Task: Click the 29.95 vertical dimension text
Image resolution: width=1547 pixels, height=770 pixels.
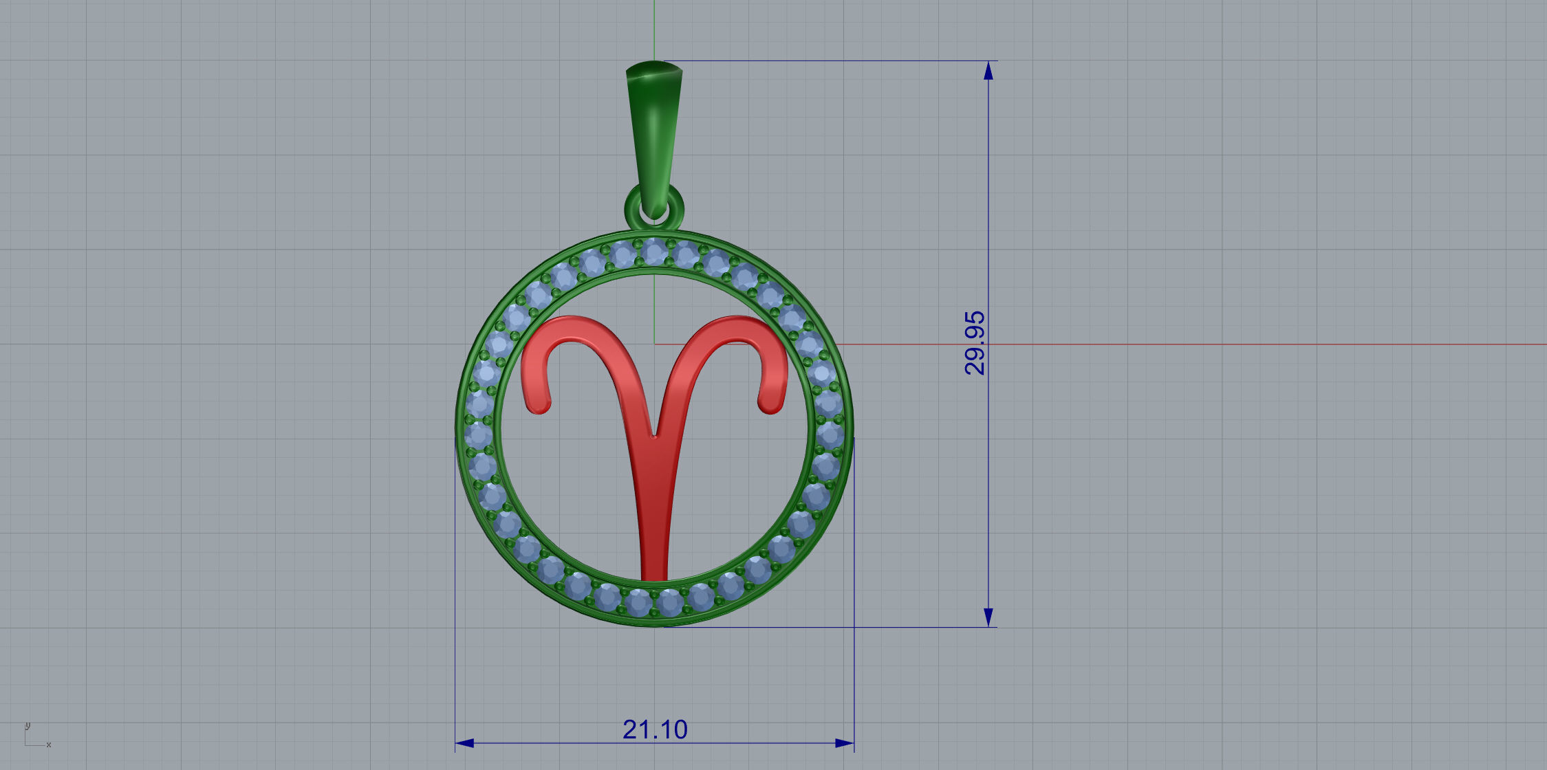Action: tap(975, 343)
